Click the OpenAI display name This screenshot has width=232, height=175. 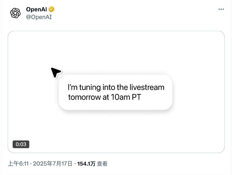coord(37,9)
